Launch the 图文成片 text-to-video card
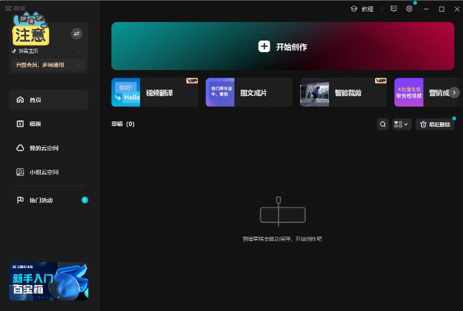Viewport: 463px width, 311px height. pyautogui.click(x=249, y=93)
